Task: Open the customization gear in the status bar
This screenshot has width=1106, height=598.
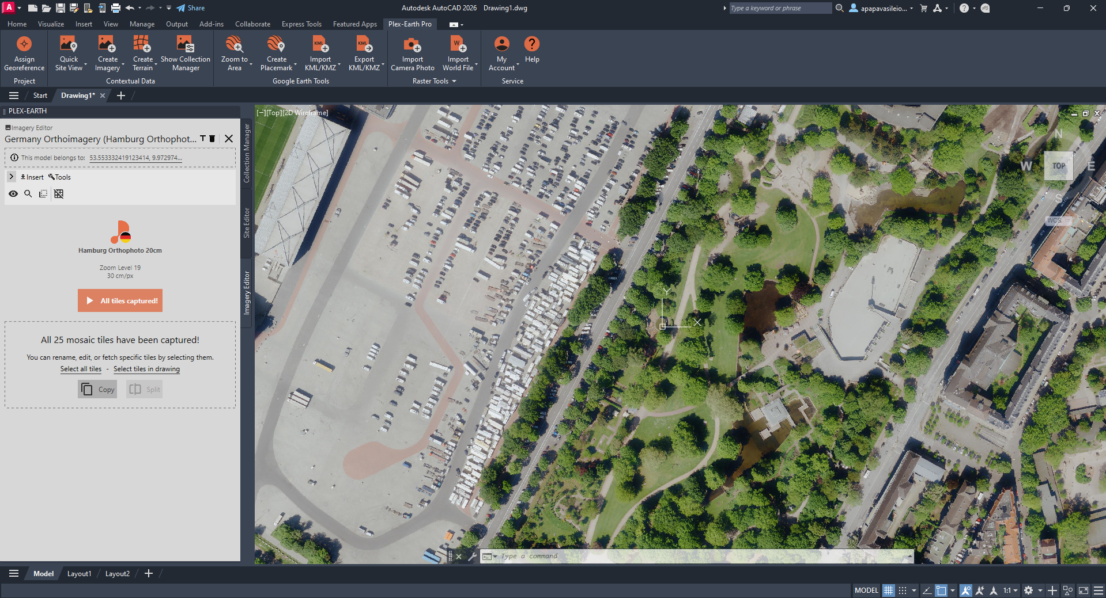Action: click(x=1029, y=591)
